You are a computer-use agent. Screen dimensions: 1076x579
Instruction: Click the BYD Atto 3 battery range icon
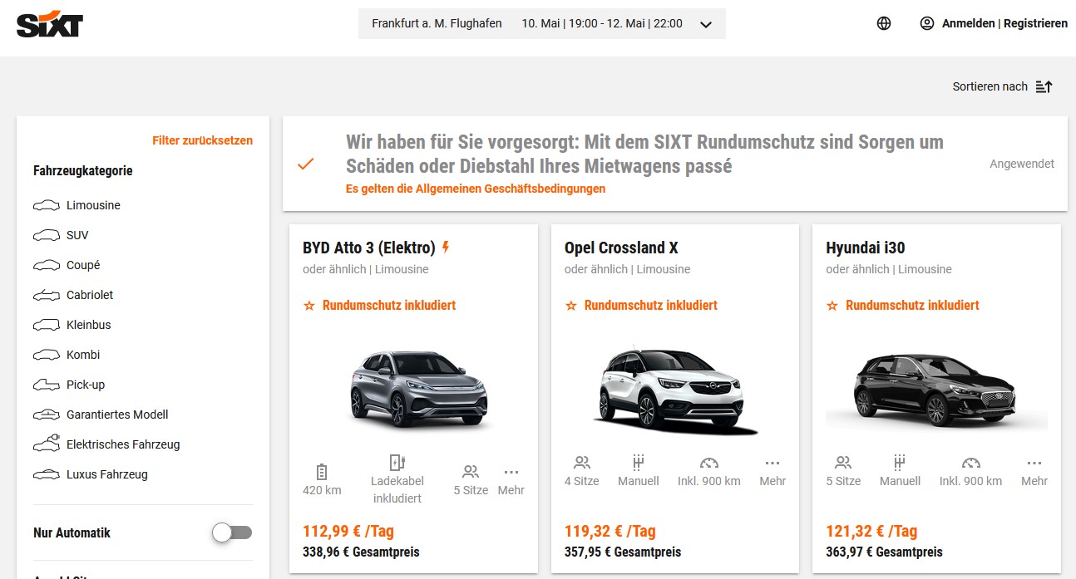click(x=322, y=471)
